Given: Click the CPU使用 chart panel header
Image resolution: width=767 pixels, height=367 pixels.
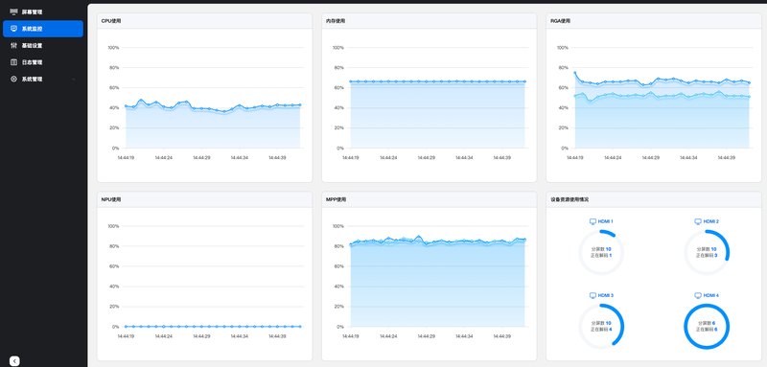Looking at the screenshot, I should coord(204,21).
